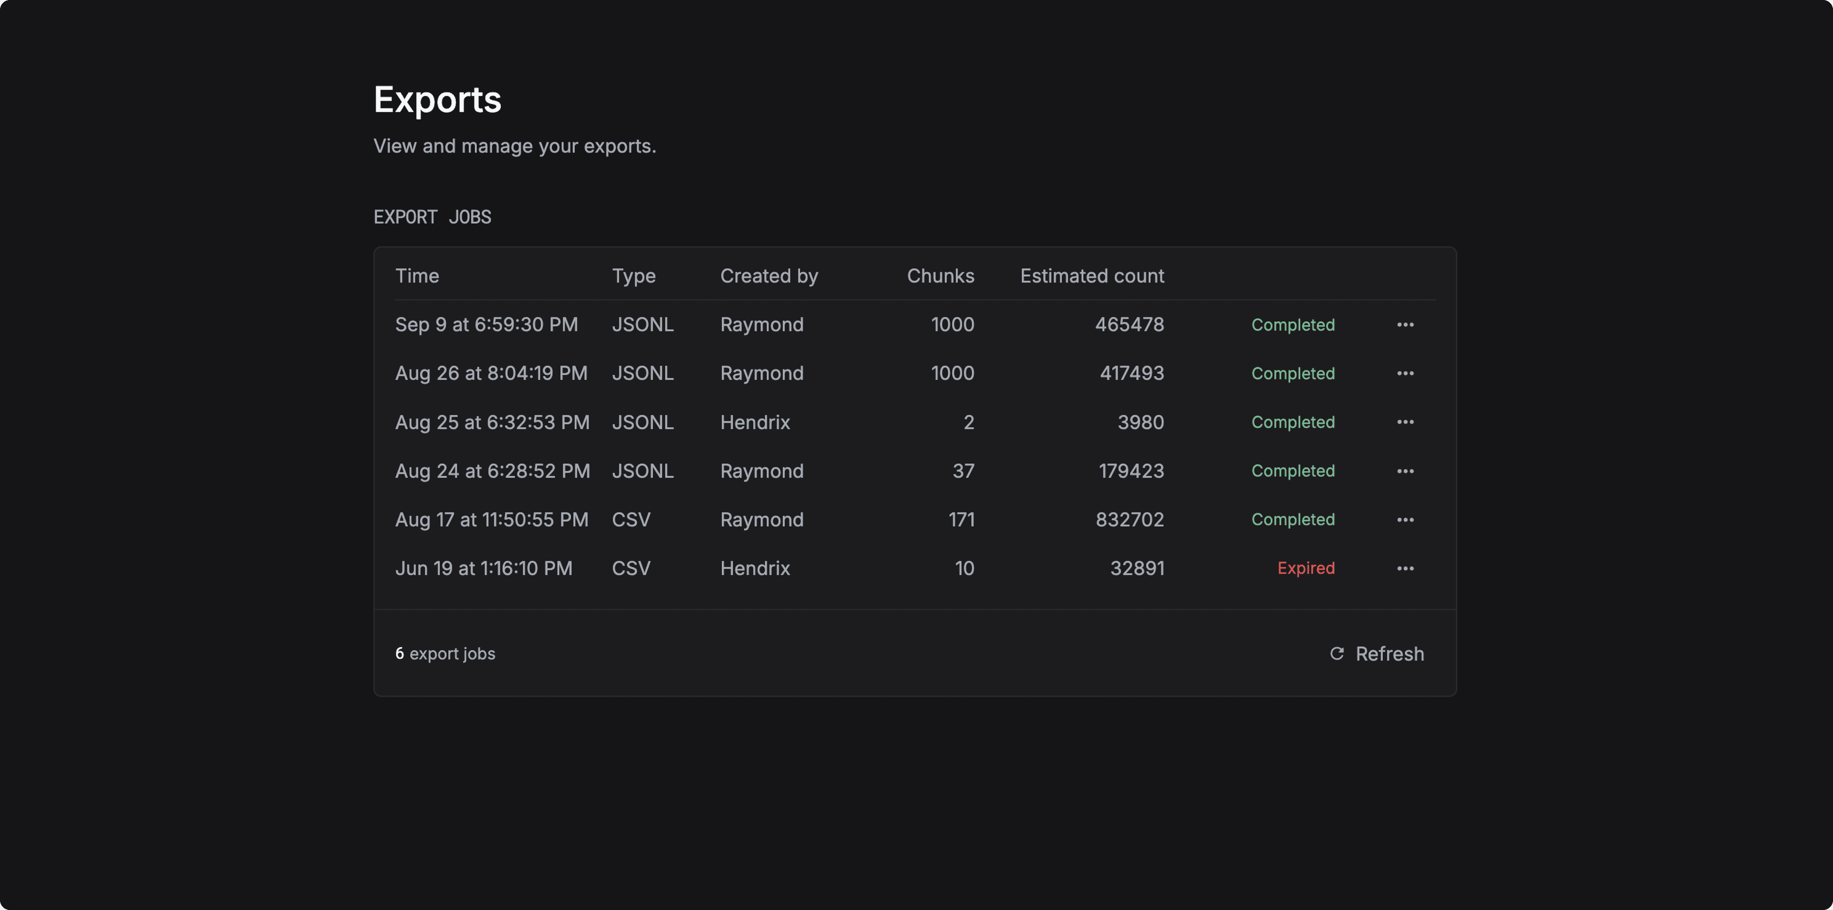The height and width of the screenshot is (910, 1833).
Task: Open ellipsis menu for expired Jun 19 export
Action: pyautogui.click(x=1405, y=568)
